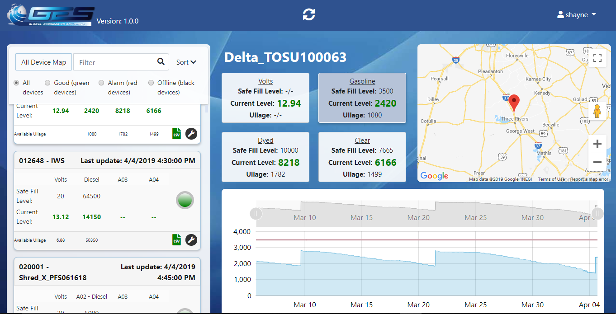Zoom out on the map
616x314 pixels.
[x=597, y=162]
